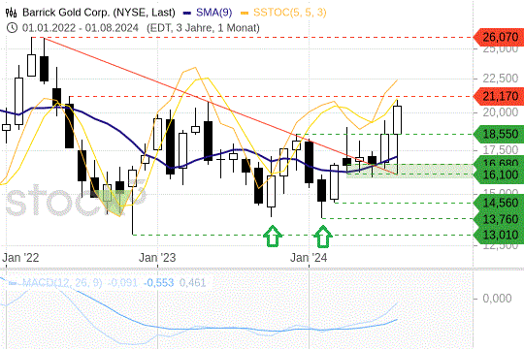The width and height of the screenshot is (524, 349).
Task: Click the blue SMA(9) legend color dash
Action: [x=187, y=13]
